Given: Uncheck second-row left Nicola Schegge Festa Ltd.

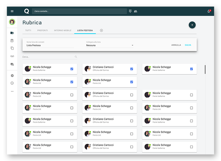Looking at the screenshot, I should tap(72, 82).
